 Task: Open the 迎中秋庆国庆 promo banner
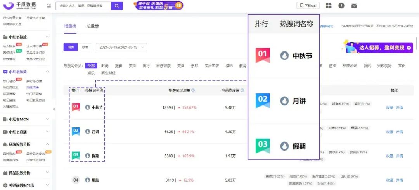(158, 5)
